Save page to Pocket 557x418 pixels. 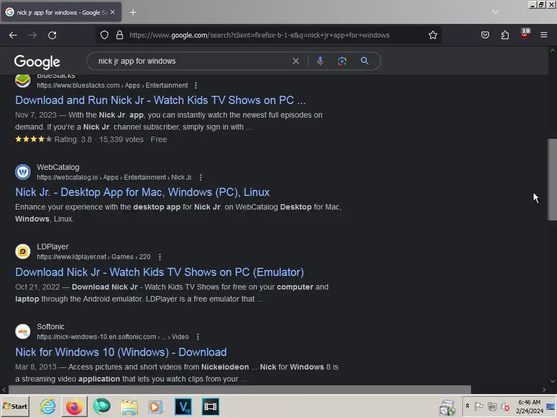click(x=485, y=35)
